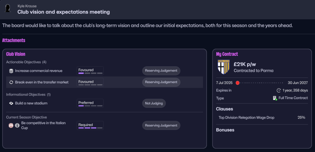
Task: Open Favoured dropdown for commercial revenue
Action: tap(90, 71)
